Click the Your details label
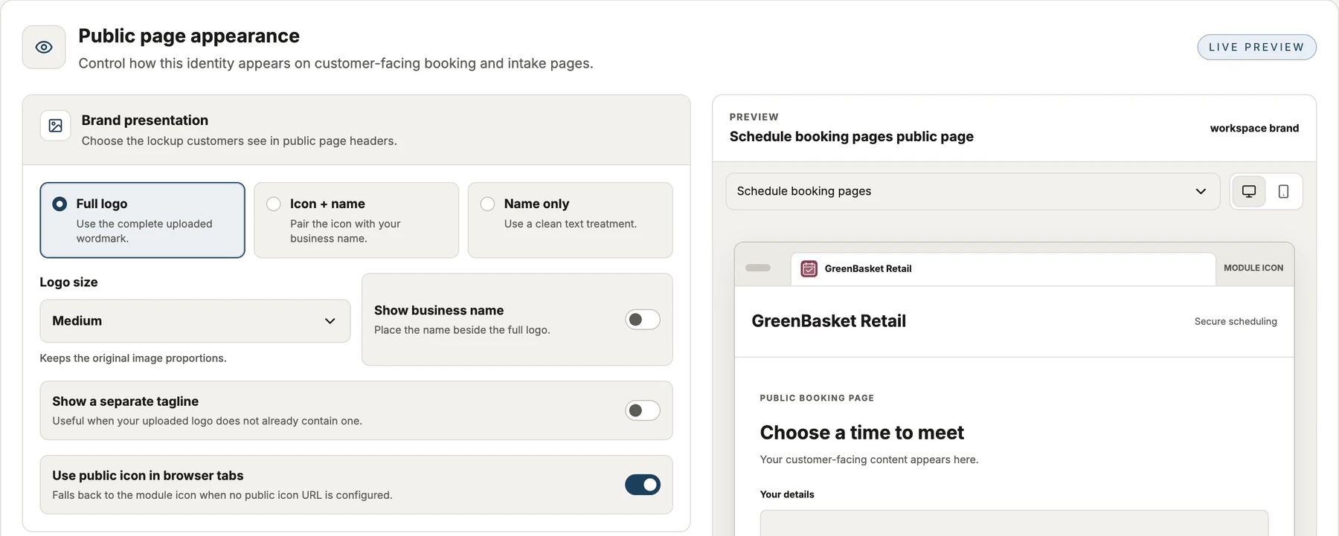This screenshot has height=536, width=1339. click(x=787, y=494)
